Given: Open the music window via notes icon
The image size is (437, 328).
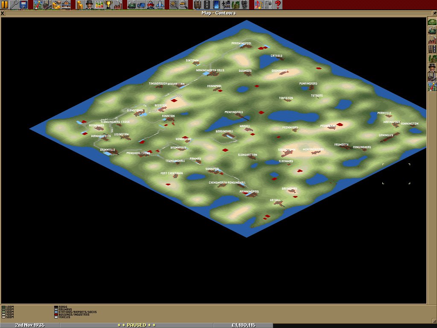Looking at the screenshot, I should click(x=259, y=4).
